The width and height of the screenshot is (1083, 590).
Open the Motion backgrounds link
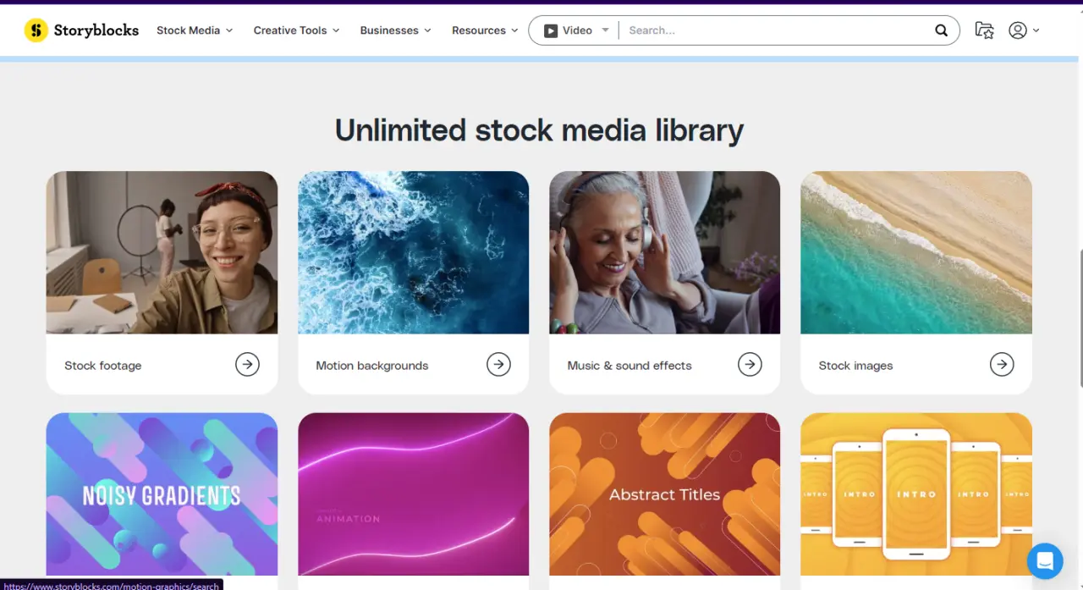tap(372, 366)
